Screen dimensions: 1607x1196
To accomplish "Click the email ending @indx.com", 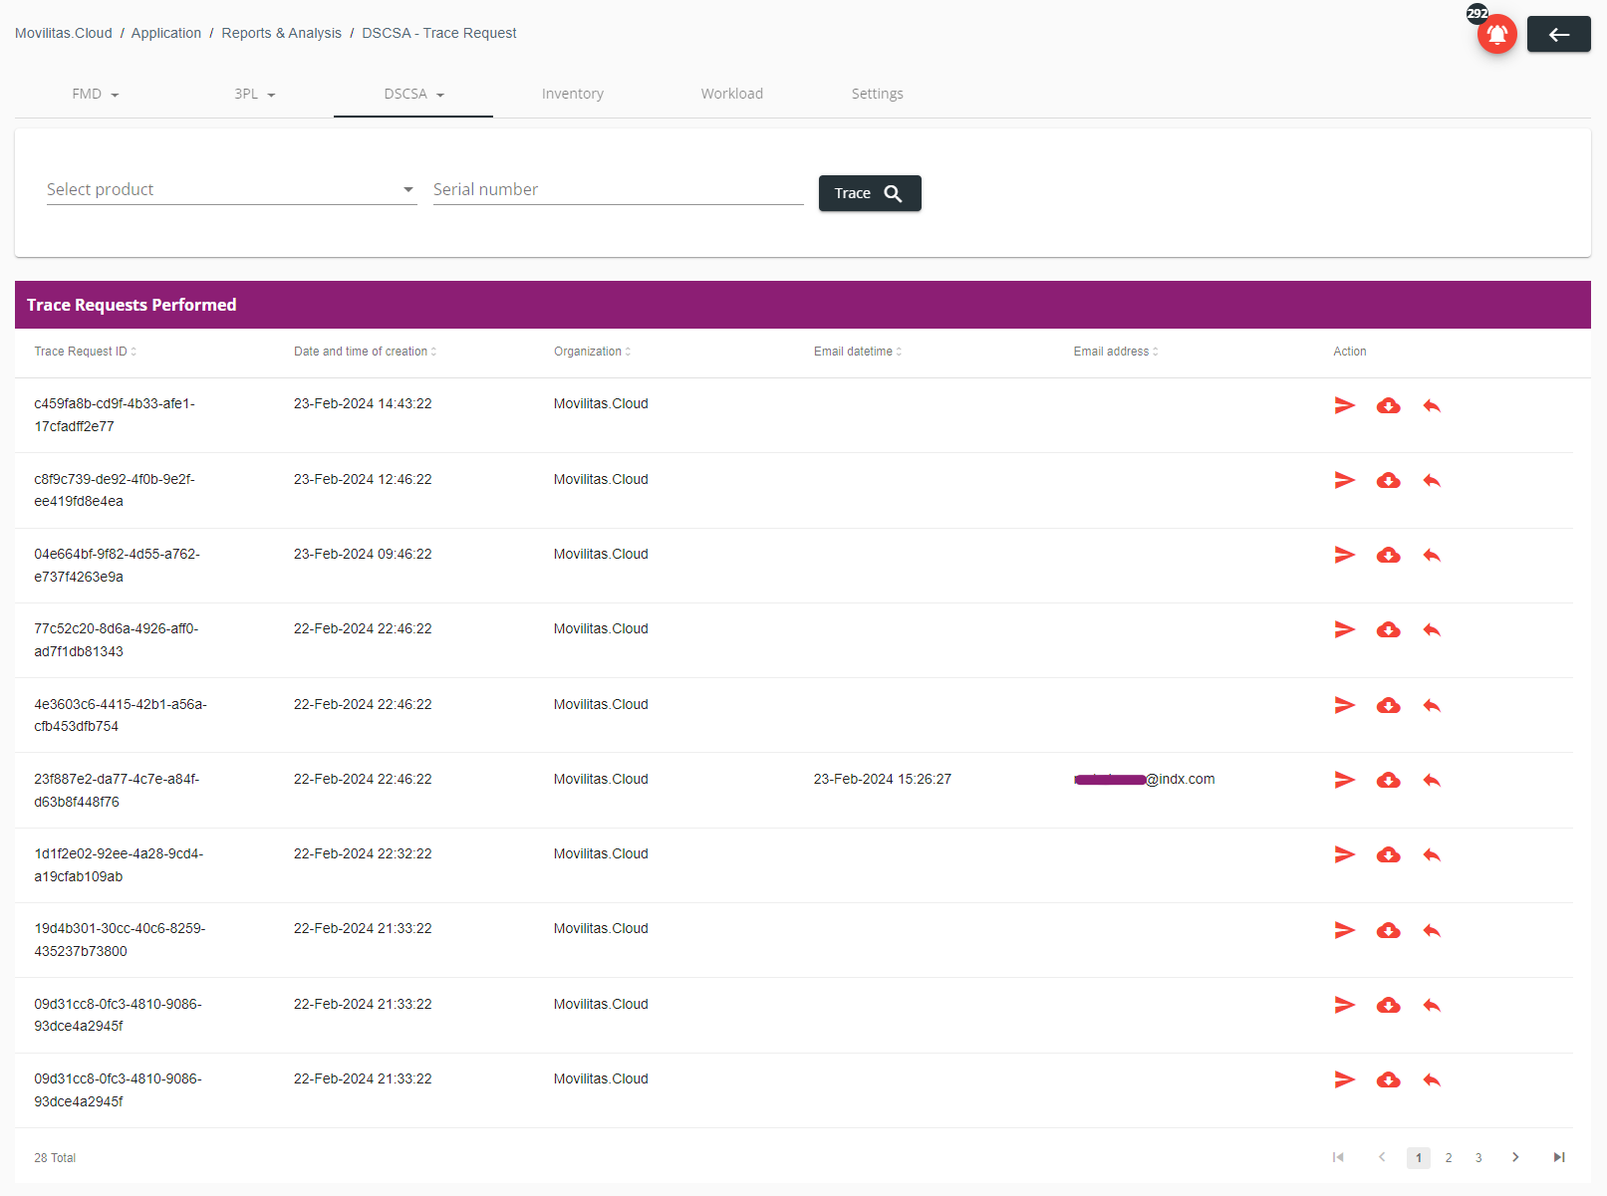I will click(x=1145, y=779).
